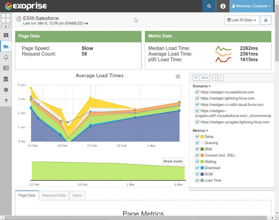The width and height of the screenshot is (279, 220).
Task: Uncheck nextgen.my.salesforce.com domain
Action: (197, 92)
